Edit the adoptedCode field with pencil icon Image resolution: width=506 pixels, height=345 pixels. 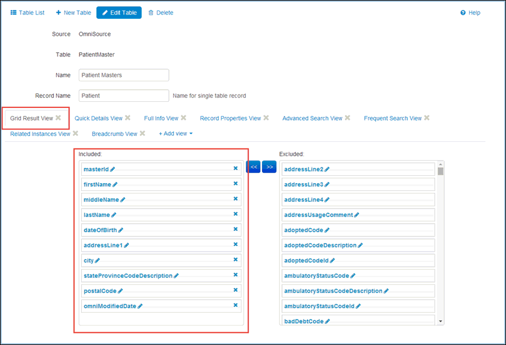point(327,230)
